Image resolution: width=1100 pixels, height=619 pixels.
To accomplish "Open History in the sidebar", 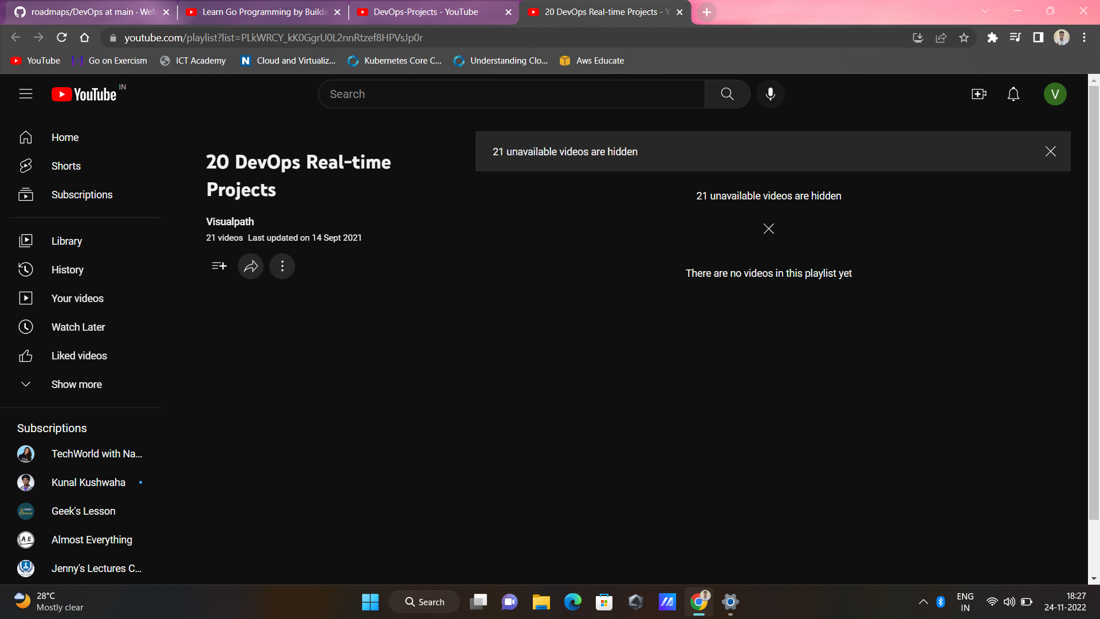I will click(x=67, y=270).
